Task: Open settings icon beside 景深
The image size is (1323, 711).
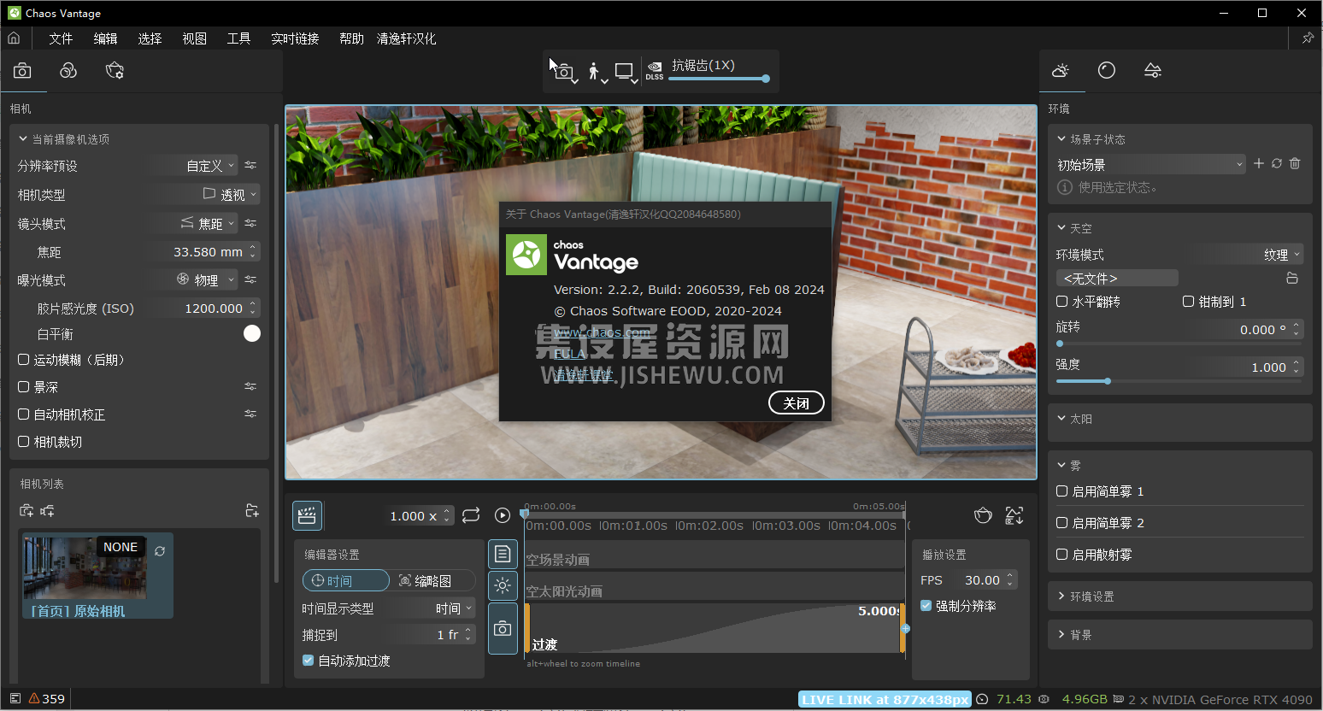Action: coord(250,386)
